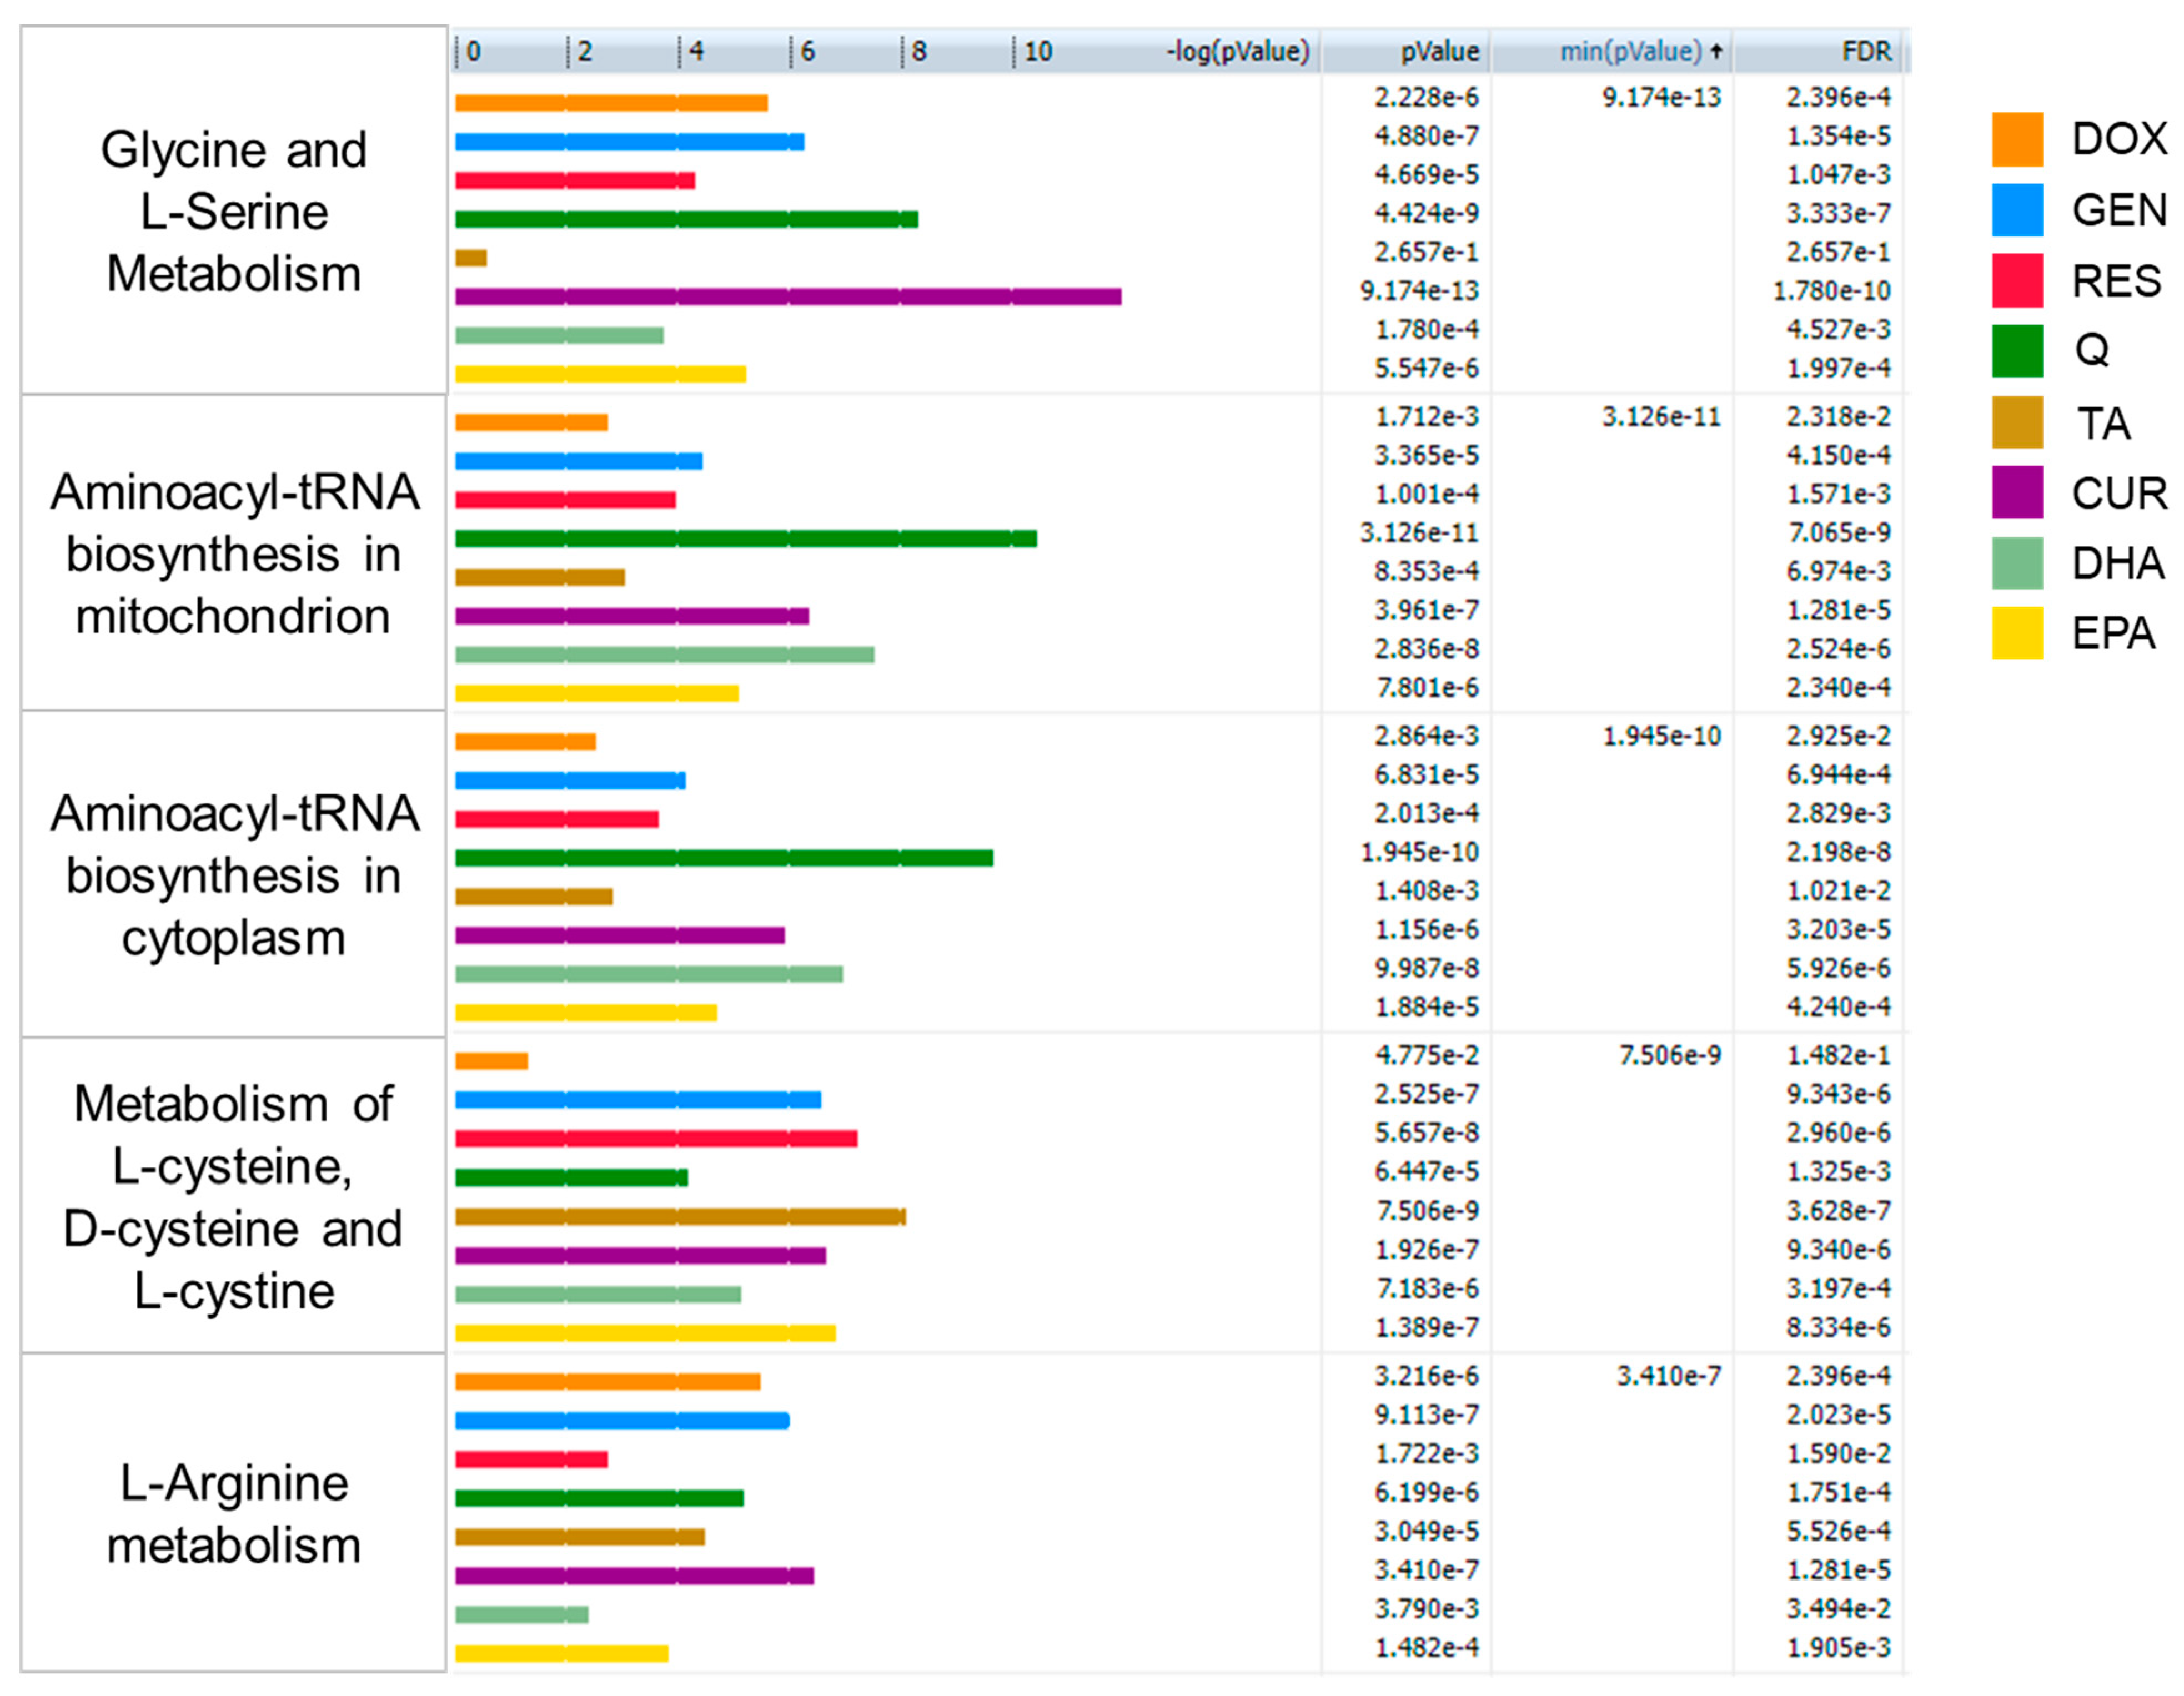The width and height of the screenshot is (2184, 1696).
Task: Select Aminoacyl-tRNA biosynthesis in cytoplasm label
Action: [233, 875]
